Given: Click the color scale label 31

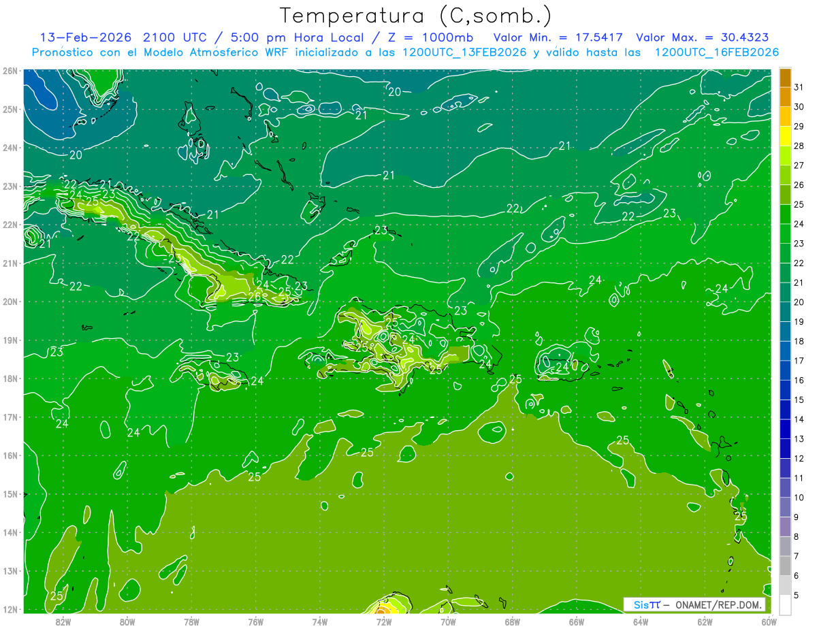Looking at the screenshot, I should point(799,87).
